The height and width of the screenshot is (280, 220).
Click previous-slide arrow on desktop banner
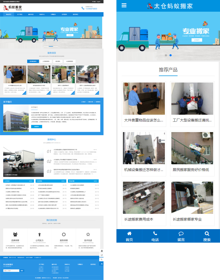pyautogui.click(x=5, y=32)
